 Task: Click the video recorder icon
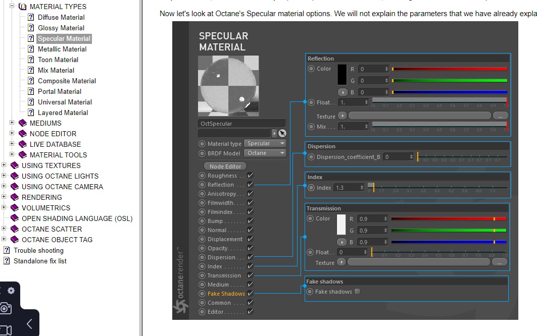tap(6, 330)
